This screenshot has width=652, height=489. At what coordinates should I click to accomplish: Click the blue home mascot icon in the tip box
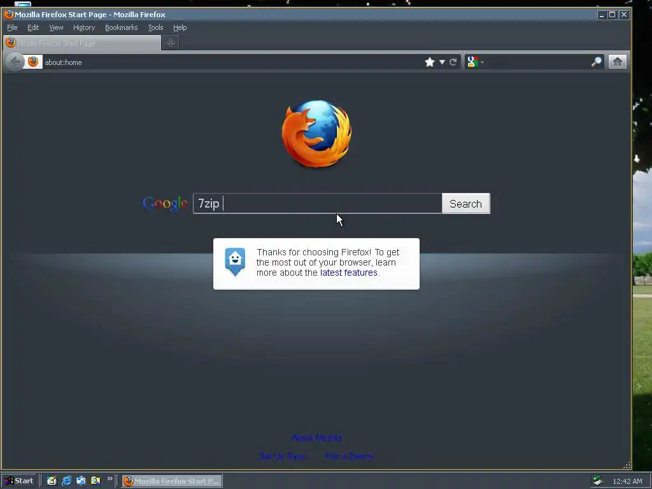coord(235,262)
